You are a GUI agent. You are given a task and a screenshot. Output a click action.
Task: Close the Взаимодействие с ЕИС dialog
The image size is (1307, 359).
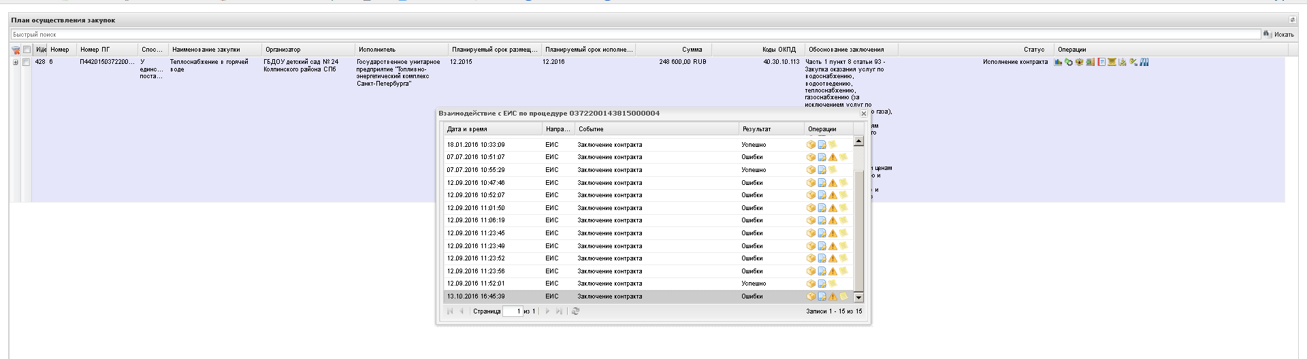(x=863, y=114)
